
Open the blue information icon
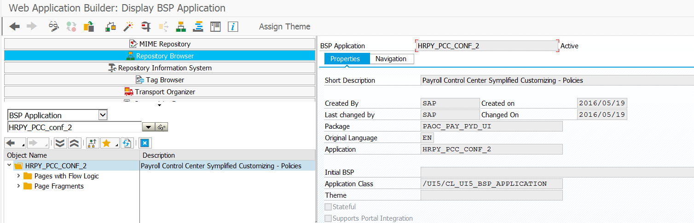[x=233, y=27]
